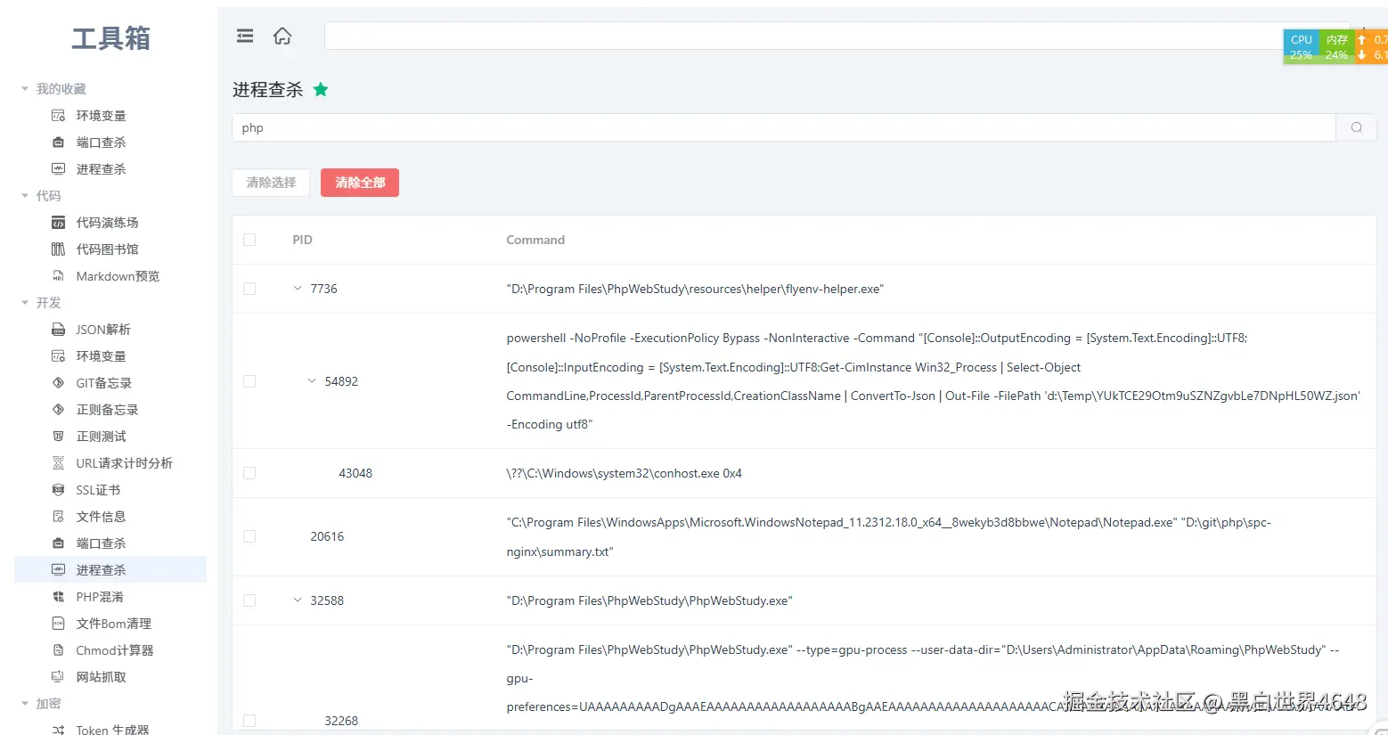
Task: Click the 工具箱 title logo
Action: pyautogui.click(x=110, y=38)
